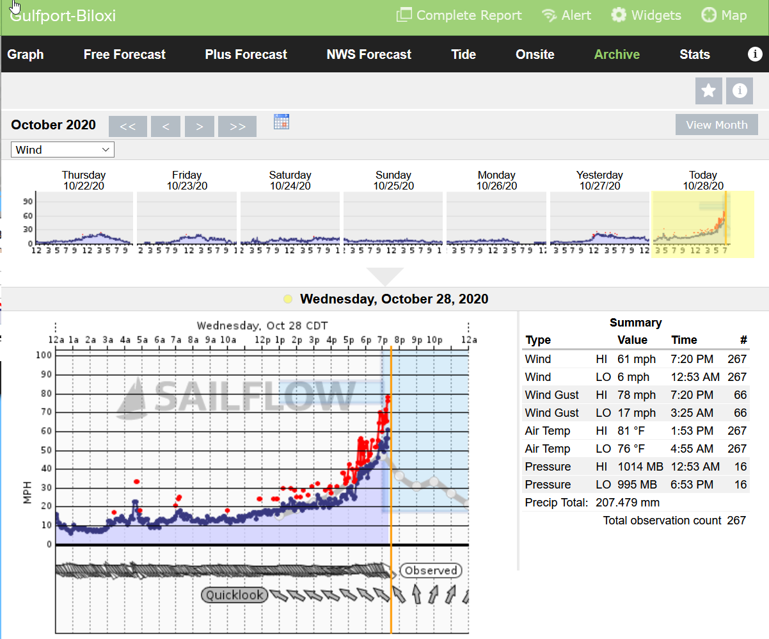Click Wind HI value 61 mph
Image resolution: width=769 pixels, height=639 pixels.
[x=637, y=359]
